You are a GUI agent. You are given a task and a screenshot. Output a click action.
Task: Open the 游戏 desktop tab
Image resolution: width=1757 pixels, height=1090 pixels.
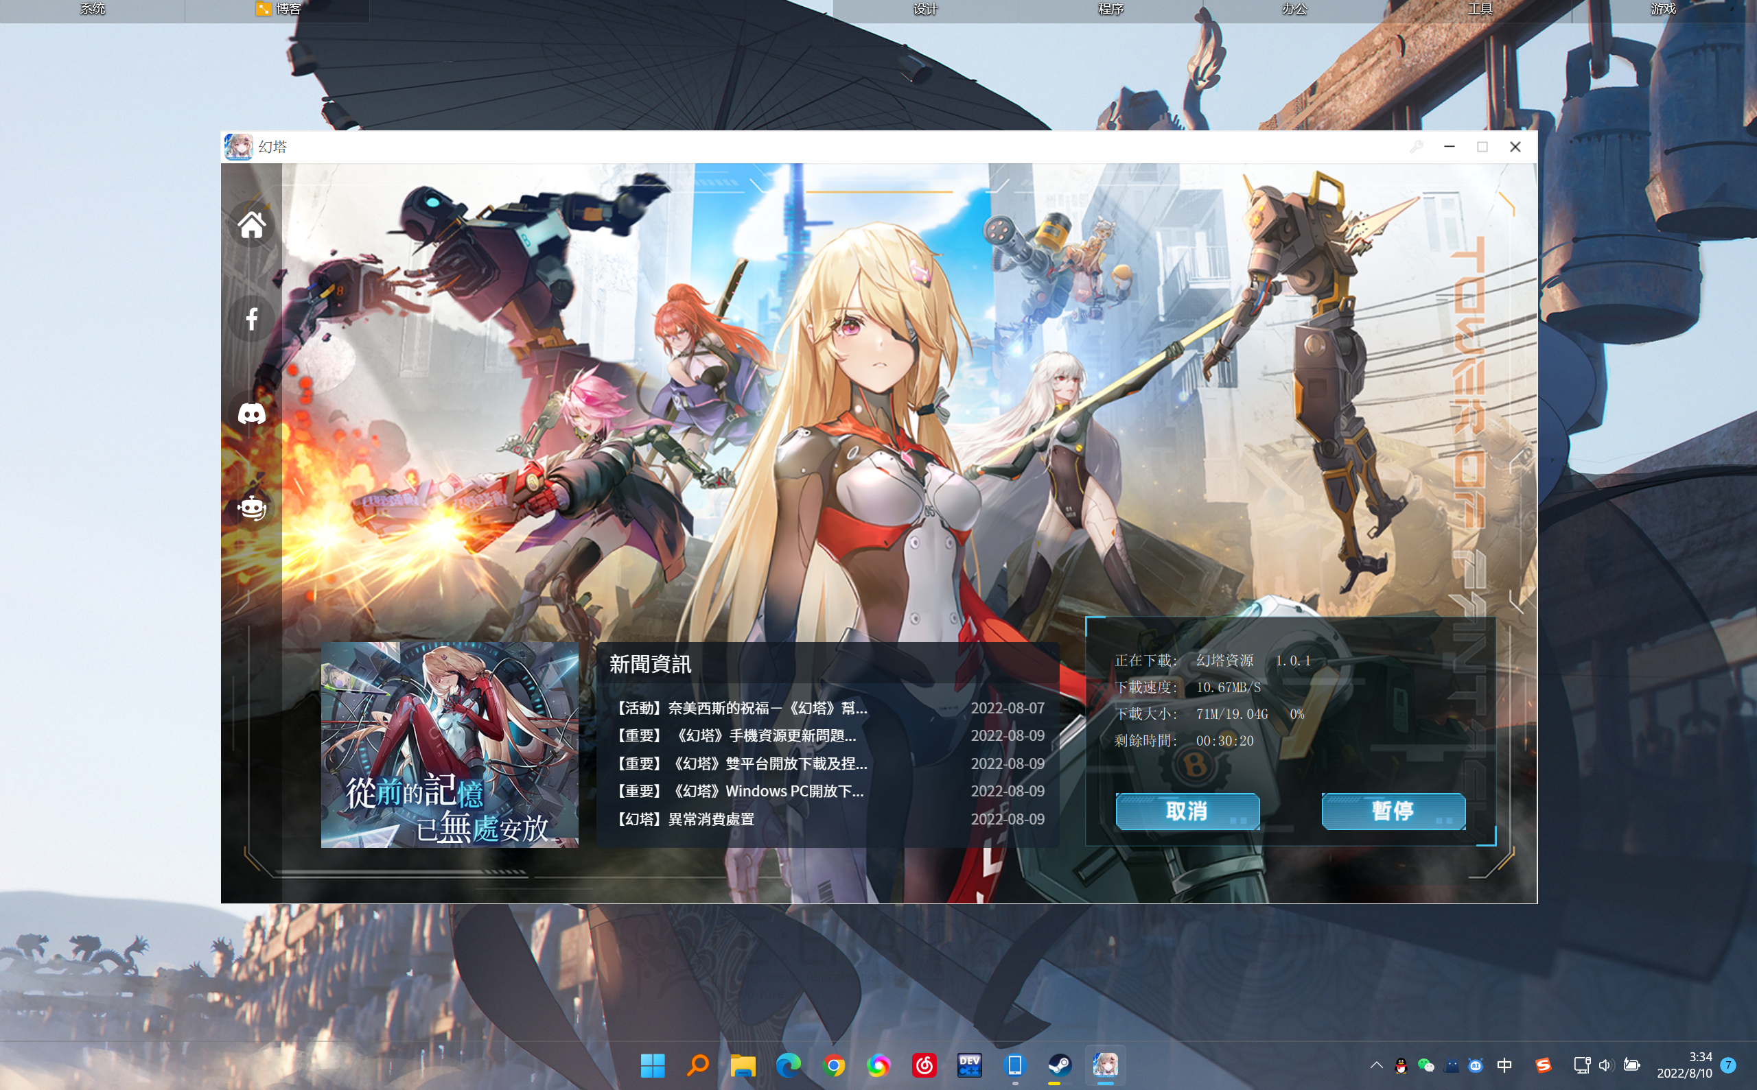[1664, 9]
